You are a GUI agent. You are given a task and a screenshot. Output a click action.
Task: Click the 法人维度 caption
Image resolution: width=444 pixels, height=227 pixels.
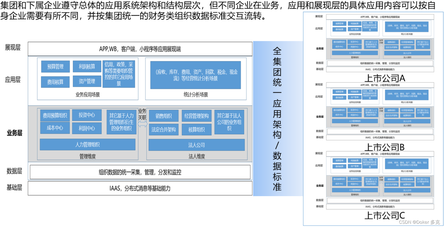pos(197,156)
